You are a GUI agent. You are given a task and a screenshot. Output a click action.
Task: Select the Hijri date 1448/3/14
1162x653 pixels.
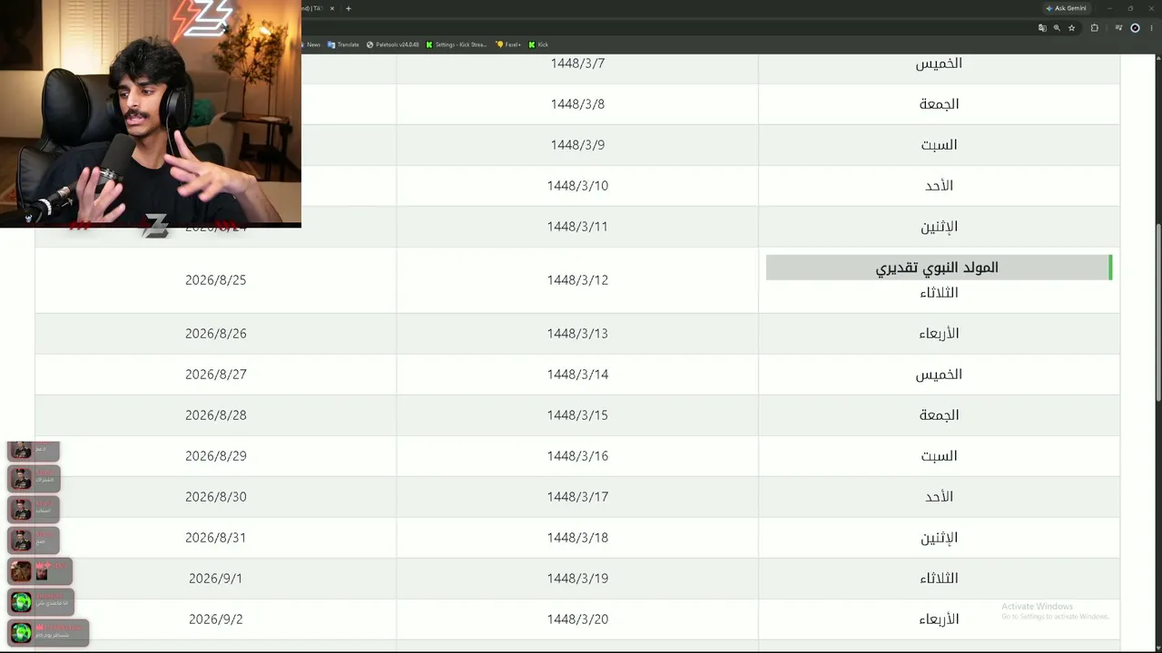point(577,375)
